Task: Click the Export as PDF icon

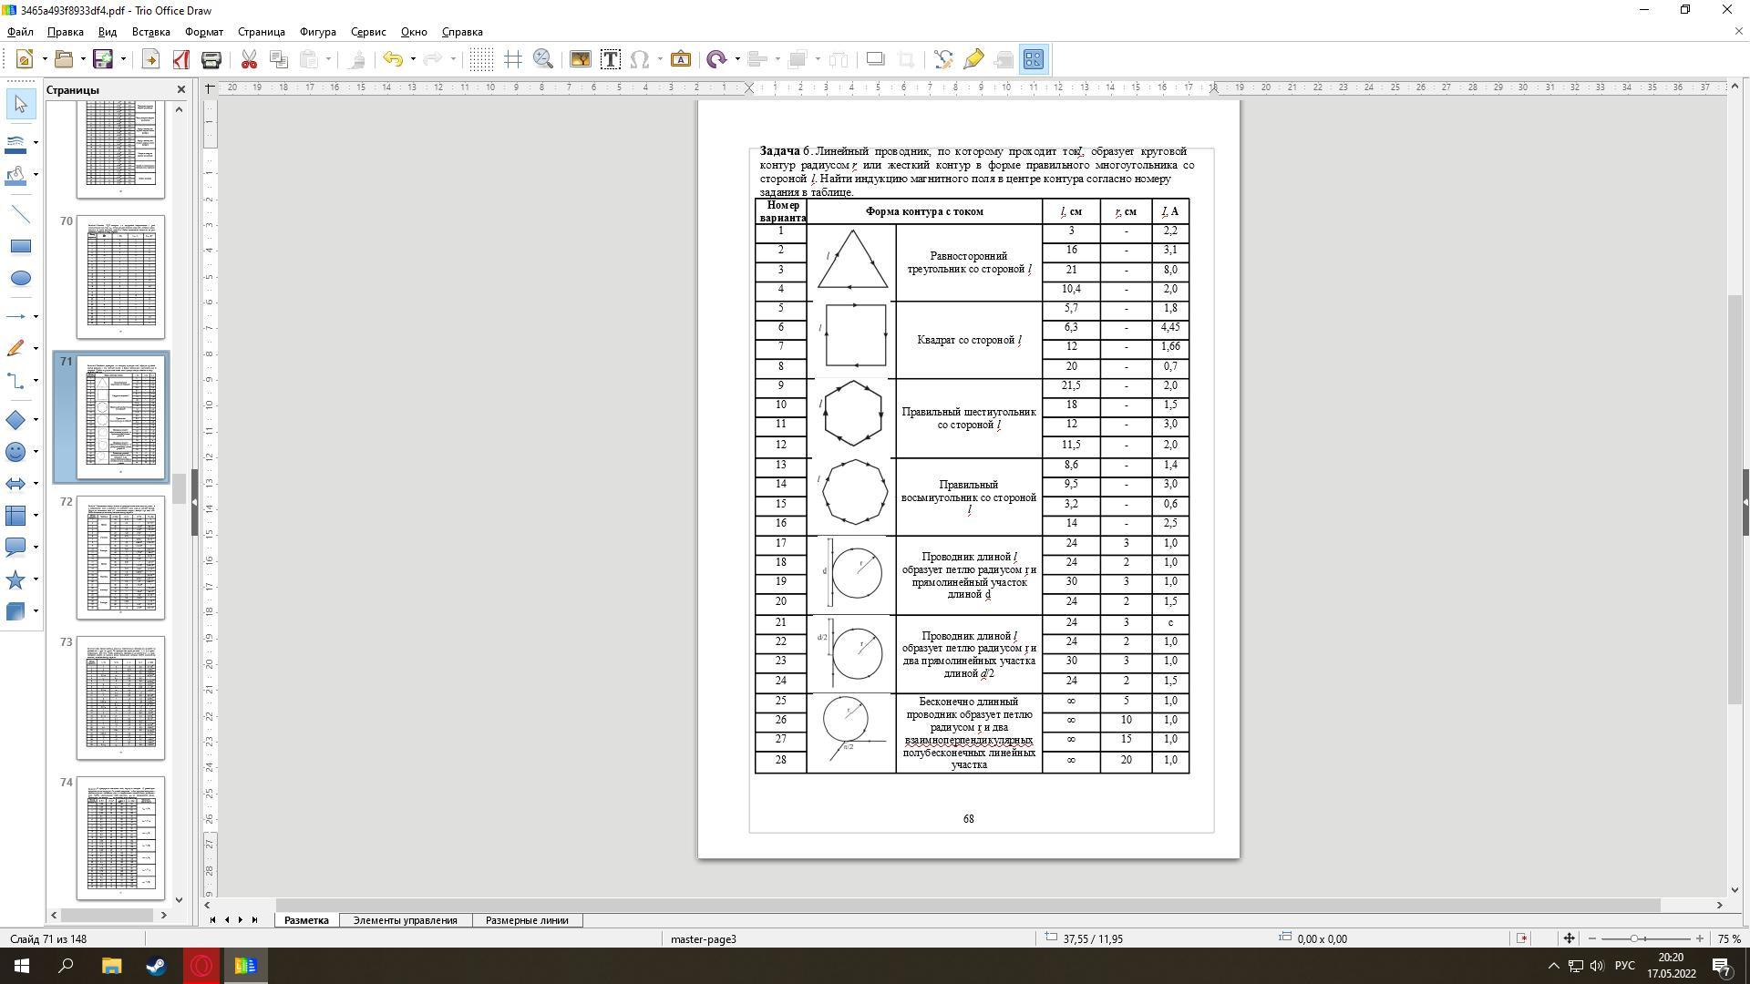Action: point(180,59)
